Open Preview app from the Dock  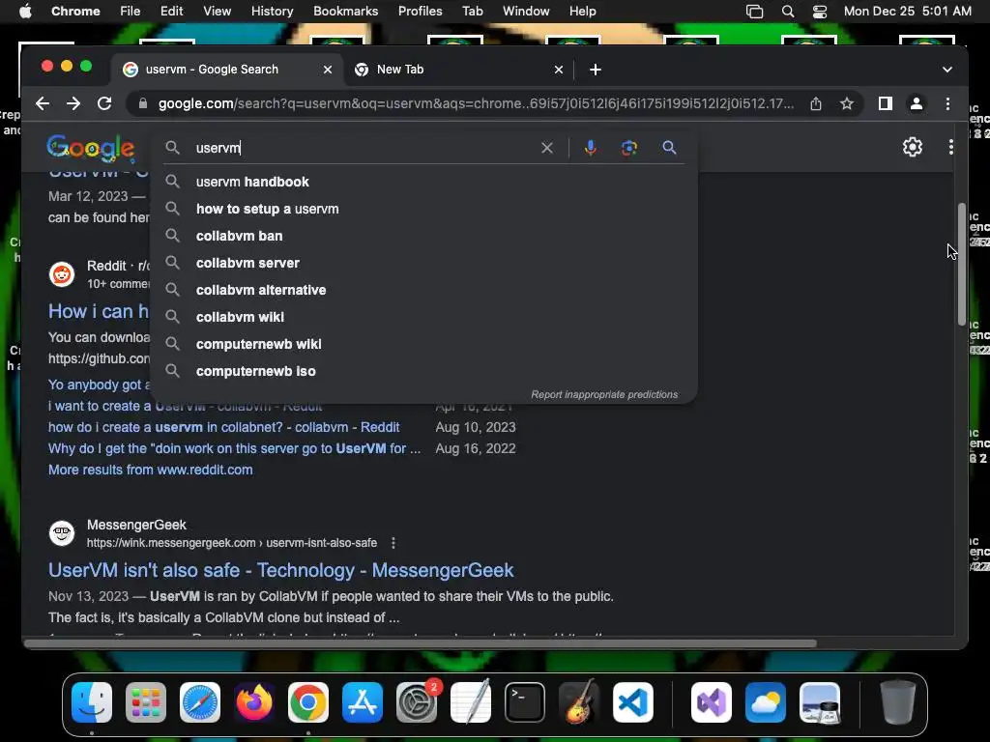[x=820, y=702]
